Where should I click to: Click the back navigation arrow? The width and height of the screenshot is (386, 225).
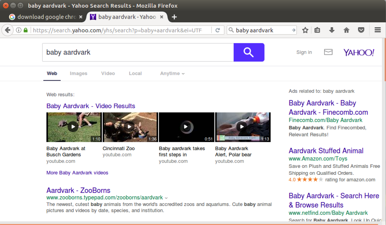[8, 30]
